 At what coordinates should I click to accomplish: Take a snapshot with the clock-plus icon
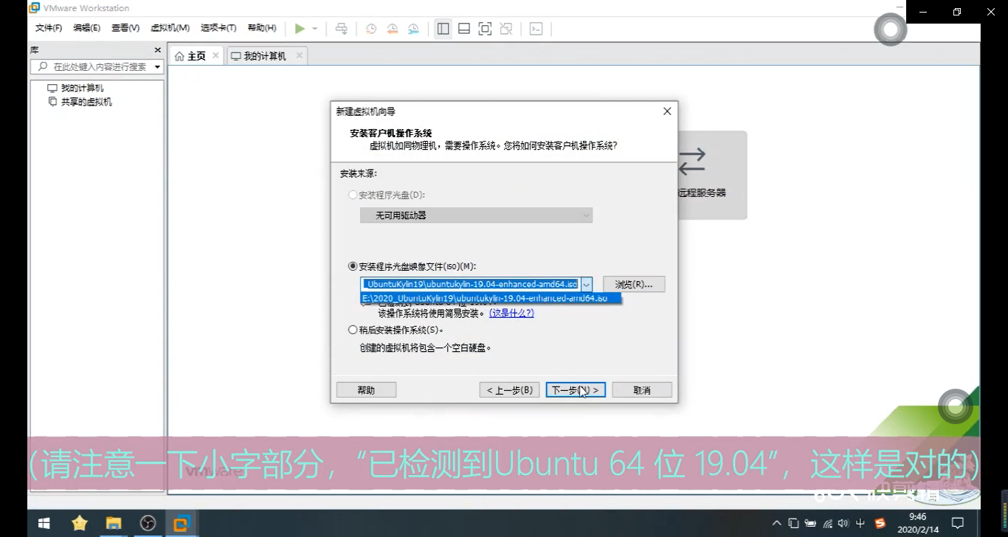(371, 29)
